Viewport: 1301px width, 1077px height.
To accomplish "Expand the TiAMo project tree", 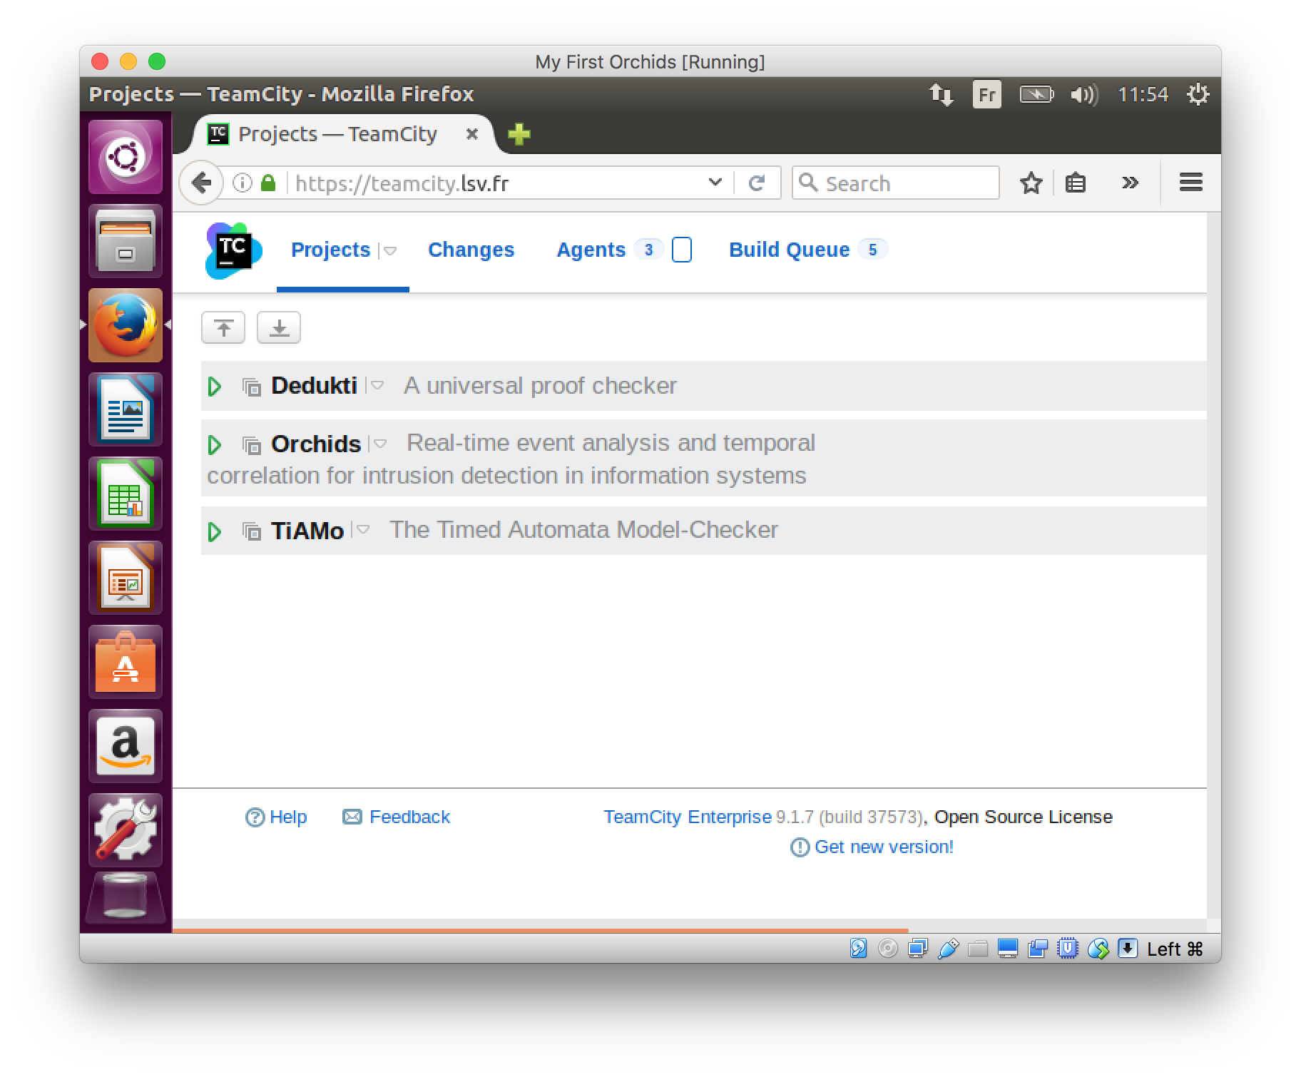I will pos(214,532).
